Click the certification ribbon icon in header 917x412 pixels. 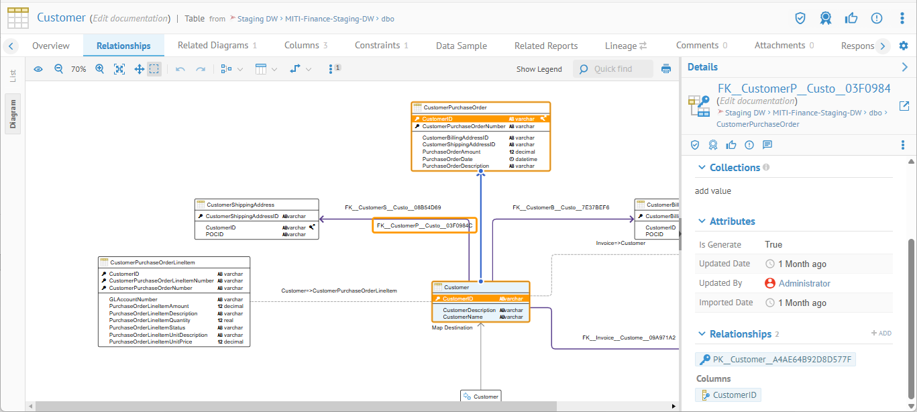click(x=826, y=18)
